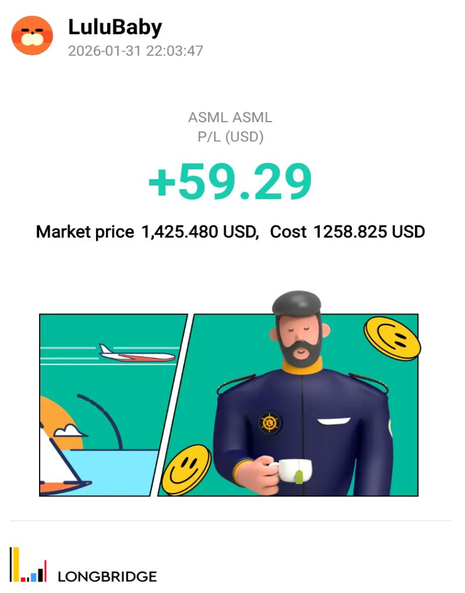Screen dimensions: 465x593
Task: Select the ASML ASML stock name
Action: (230, 118)
